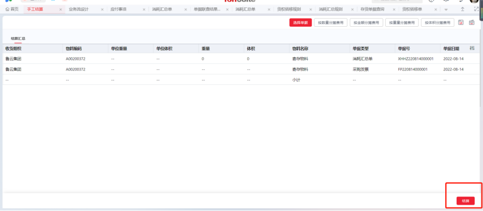Click the home icon on 首页 tab
This screenshot has height=211, width=483.
click(7, 9)
